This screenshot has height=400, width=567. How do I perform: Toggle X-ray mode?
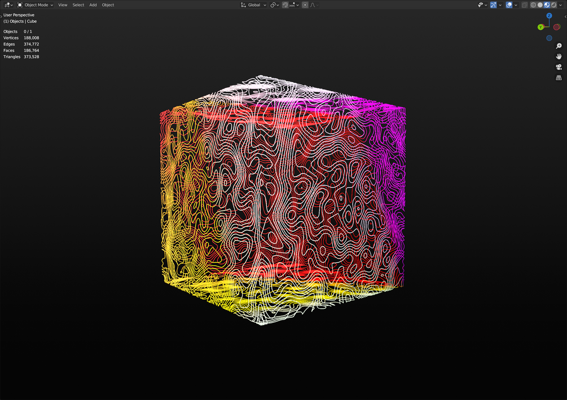tap(524, 5)
